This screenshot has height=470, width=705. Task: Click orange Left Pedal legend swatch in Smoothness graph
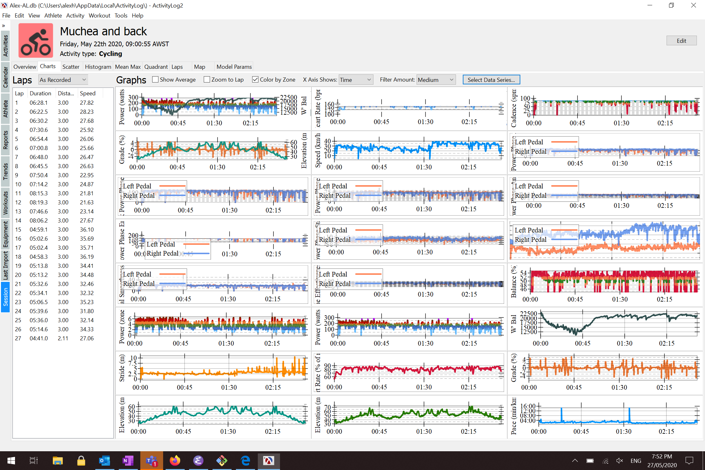tap(172, 274)
